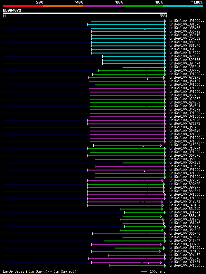Select the UniRef100_A7MCQ6 label
The width and height of the screenshot is (206, 274).
(185, 120)
